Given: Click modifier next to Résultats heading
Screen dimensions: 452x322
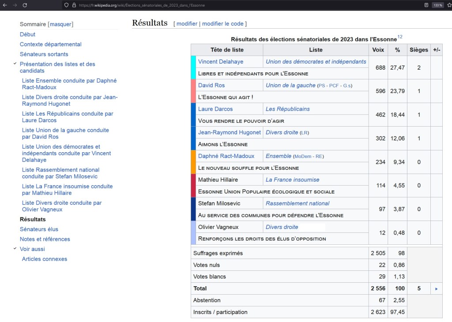Looking at the screenshot, I should tap(187, 24).
